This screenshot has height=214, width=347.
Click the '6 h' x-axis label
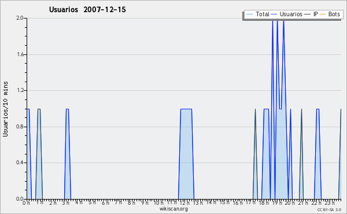[x=105, y=202]
